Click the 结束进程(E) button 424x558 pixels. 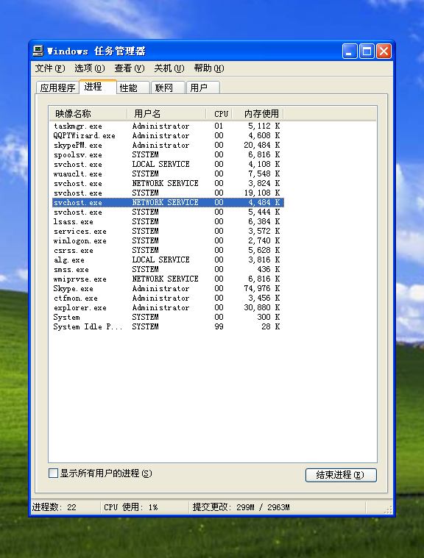point(341,475)
